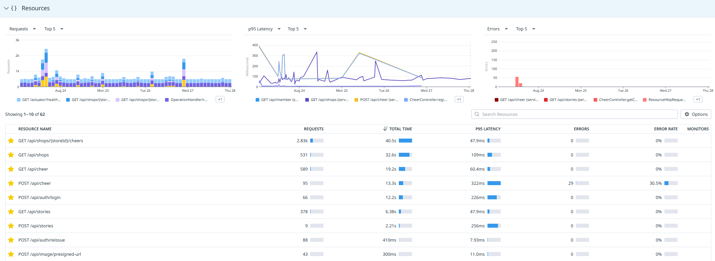Click the 30.5% error rate value

[655, 183]
